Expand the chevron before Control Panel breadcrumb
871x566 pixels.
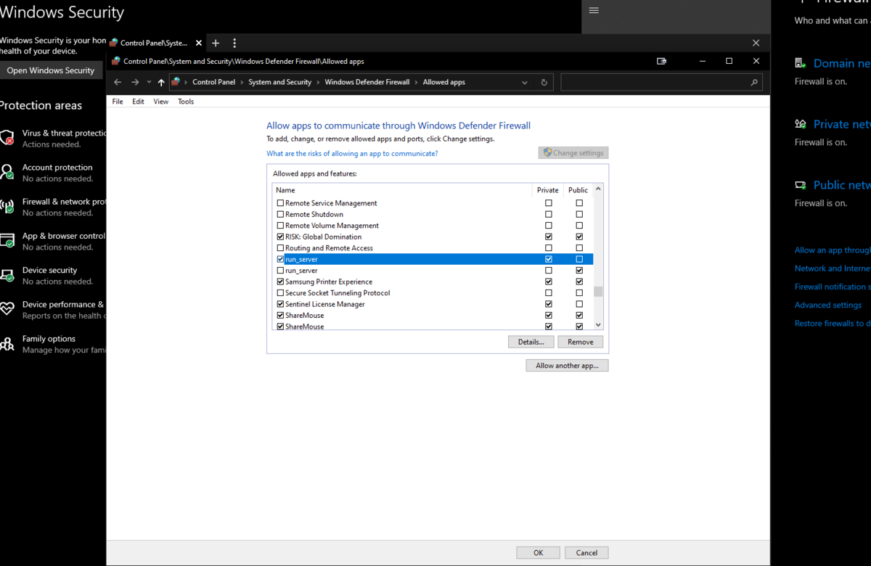(186, 82)
